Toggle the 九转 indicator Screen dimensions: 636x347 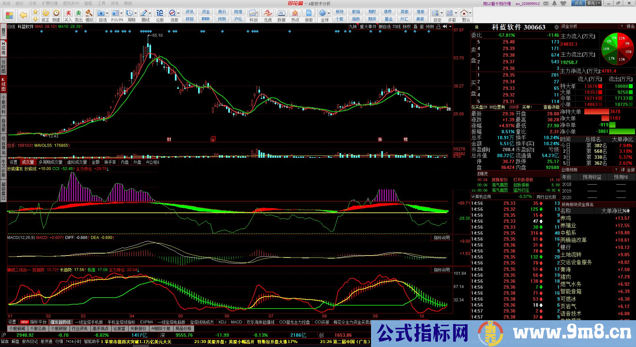tap(353, 27)
